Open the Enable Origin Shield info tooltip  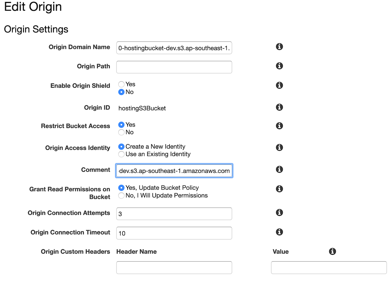click(279, 85)
